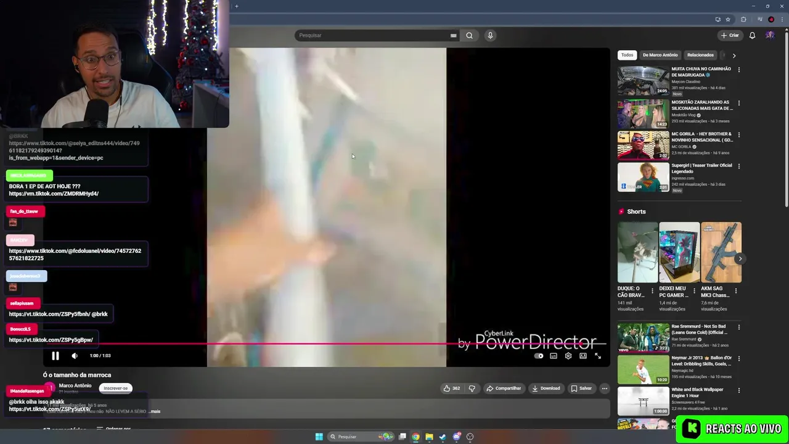Show more filter chips with the arrow
This screenshot has height=444, width=789.
734,55
